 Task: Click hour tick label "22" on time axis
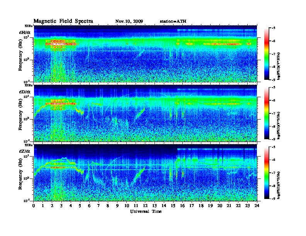click(238, 206)
